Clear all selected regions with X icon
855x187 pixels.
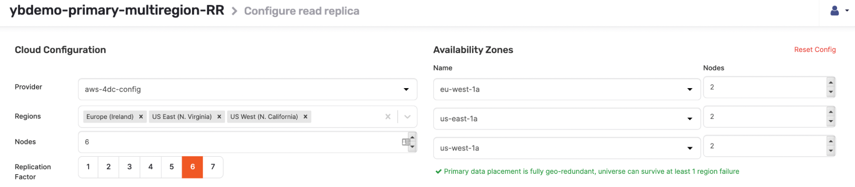point(388,117)
